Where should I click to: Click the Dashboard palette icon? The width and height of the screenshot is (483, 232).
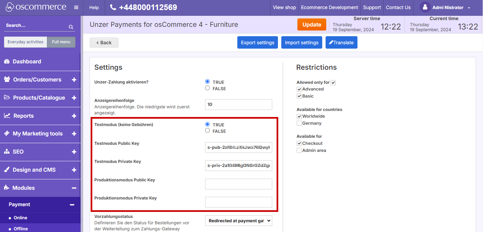pyautogui.click(x=7, y=62)
